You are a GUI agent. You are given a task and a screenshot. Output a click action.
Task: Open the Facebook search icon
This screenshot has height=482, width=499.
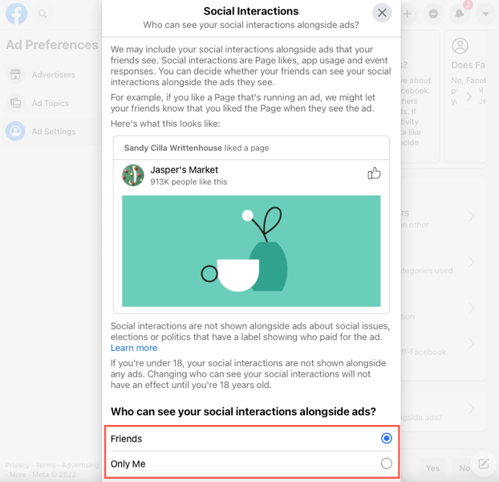tap(43, 14)
